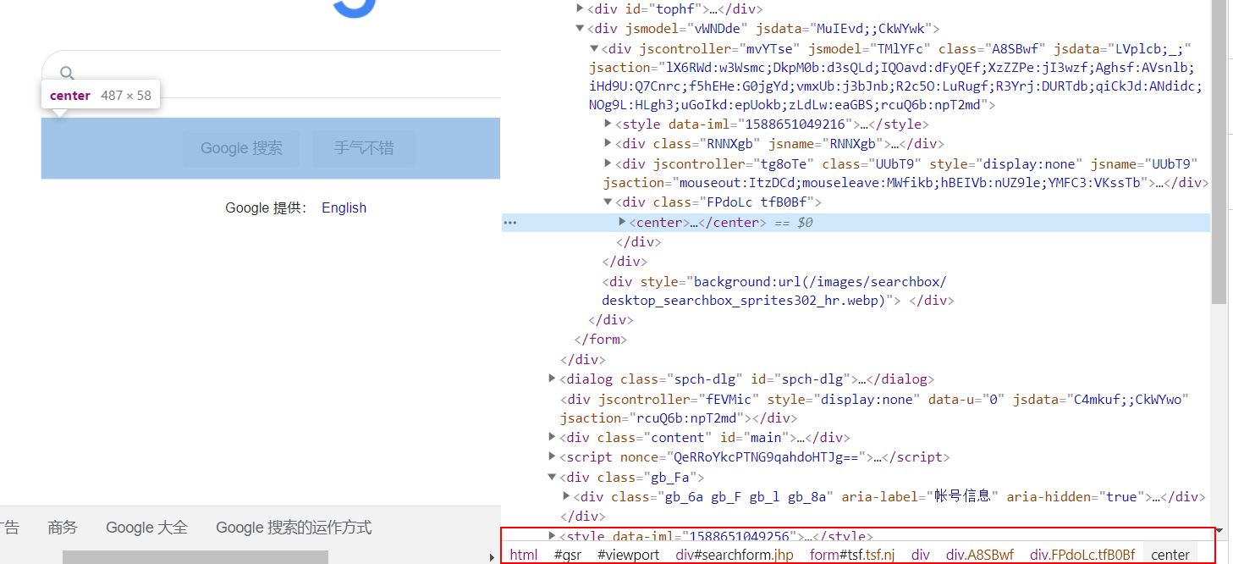
Task: Click the page's horizontal scrollbar thumb
Action: (195, 557)
